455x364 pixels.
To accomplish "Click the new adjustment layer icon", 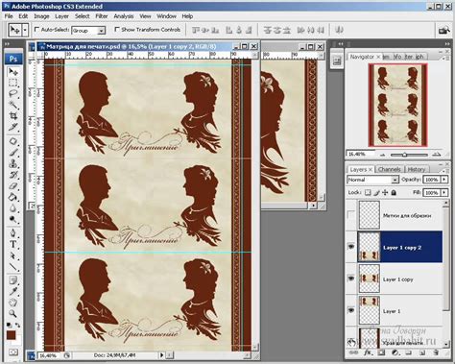I will pyautogui.click(x=395, y=352).
